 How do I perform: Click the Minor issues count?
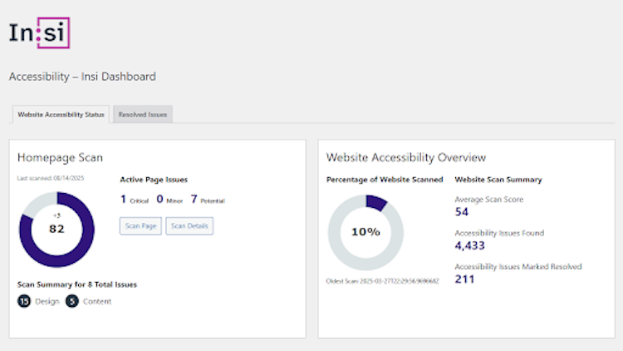pyautogui.click(x=159, y=200)
